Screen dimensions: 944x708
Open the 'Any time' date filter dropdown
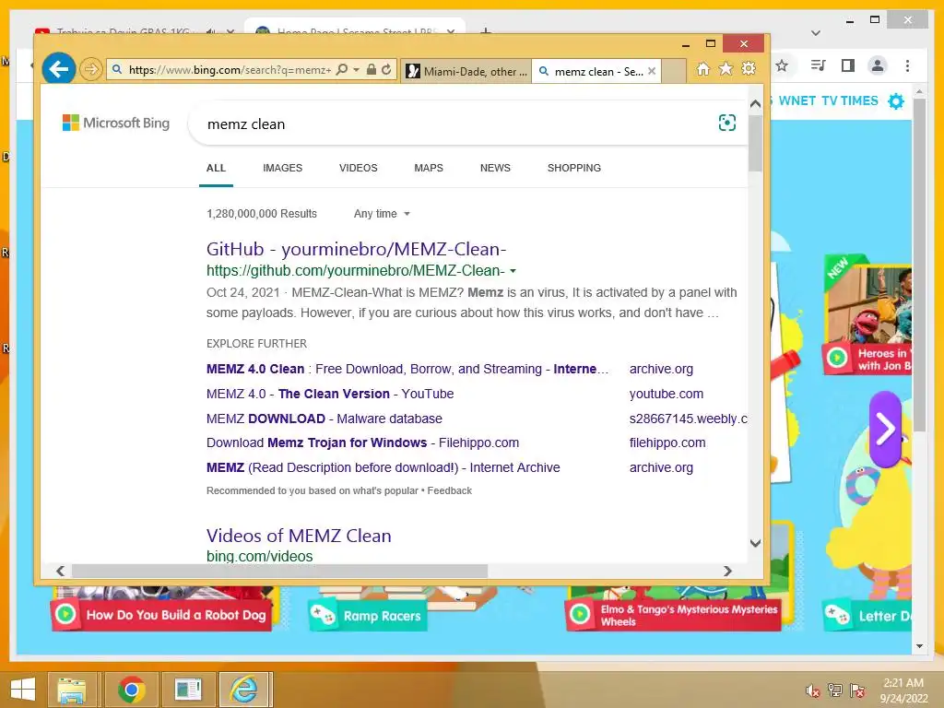382,214
